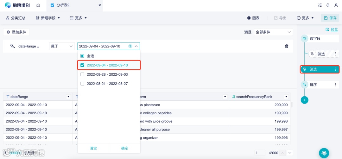Open the right 更多 dropdown

(x=305, y=18)
